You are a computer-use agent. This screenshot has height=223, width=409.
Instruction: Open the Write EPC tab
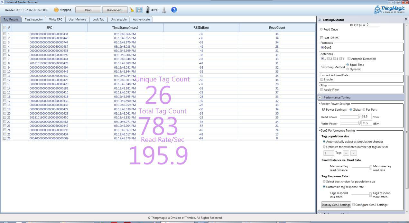click(55, 19)
